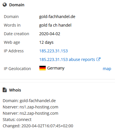Select the domain value gold-fachhandel.de

pyautogui.click(x=57, y=17)
